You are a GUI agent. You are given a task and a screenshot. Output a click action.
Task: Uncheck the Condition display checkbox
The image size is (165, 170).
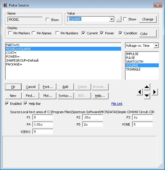[x=120, y=33]
